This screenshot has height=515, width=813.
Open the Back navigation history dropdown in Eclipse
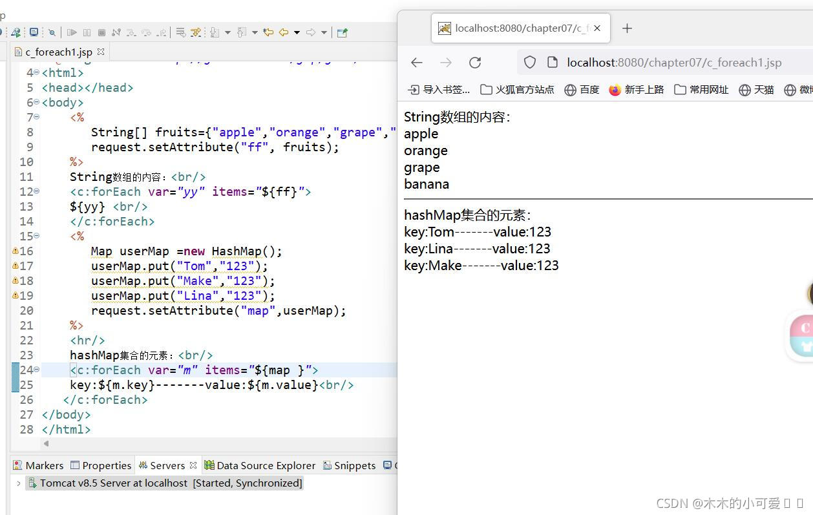[x=297, y=32]
